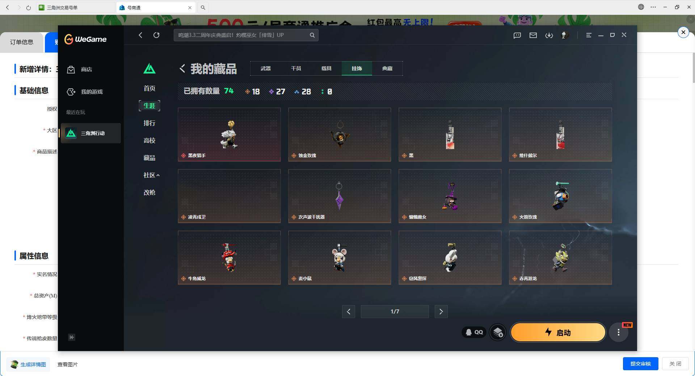Click 查看图片 link

coord(68,364)
